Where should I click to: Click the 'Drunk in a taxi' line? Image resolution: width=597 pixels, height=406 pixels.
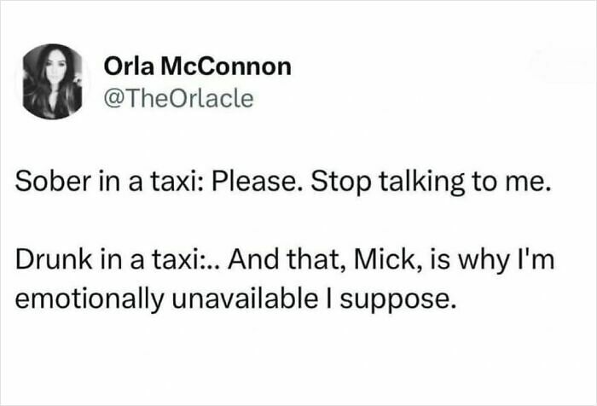click(285, 260)
